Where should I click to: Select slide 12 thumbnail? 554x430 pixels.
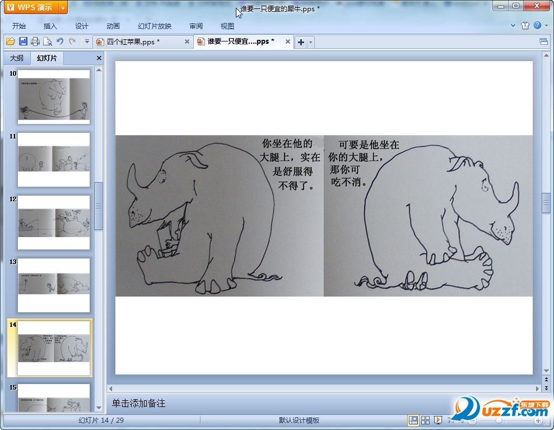(54, 223)
